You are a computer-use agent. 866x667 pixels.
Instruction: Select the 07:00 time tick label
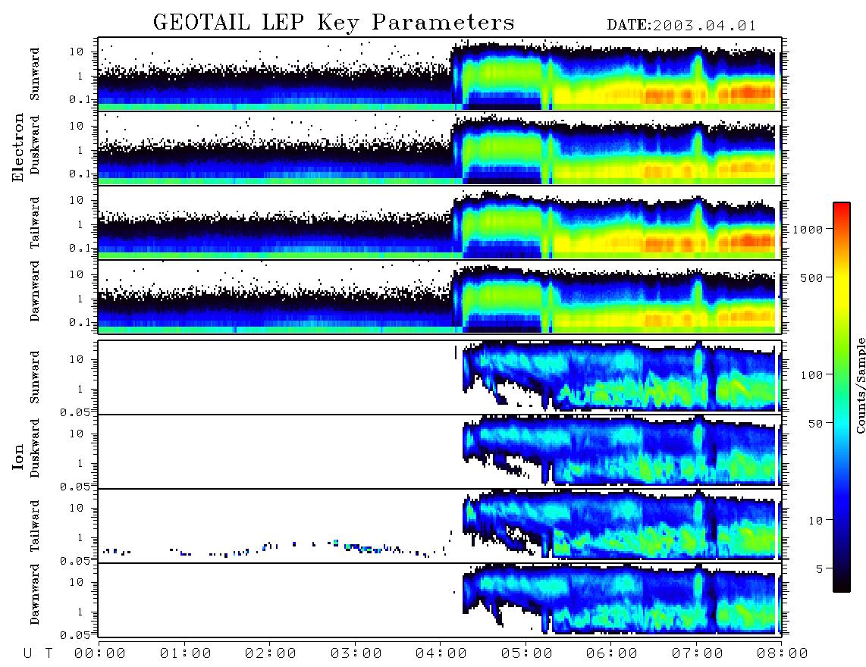pyautogui.click(x=698, y=653)
